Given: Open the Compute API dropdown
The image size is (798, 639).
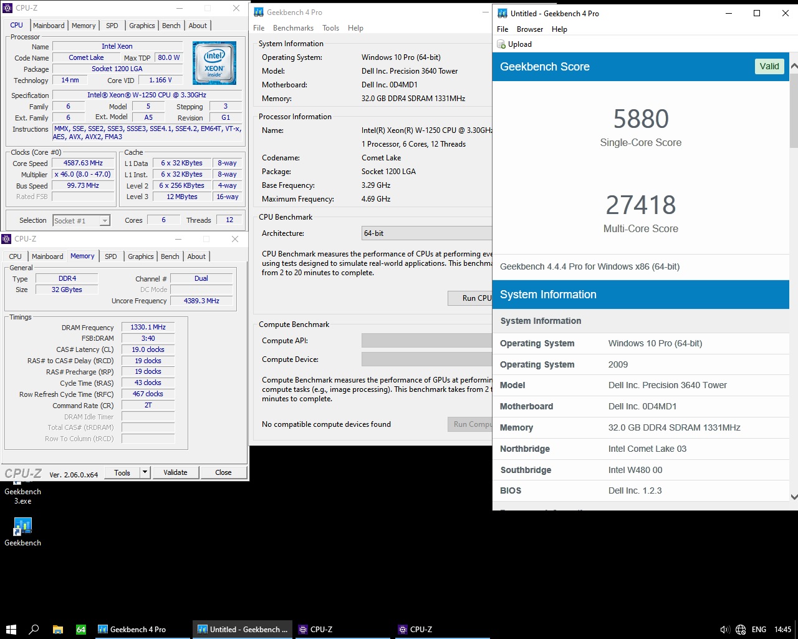Looking at the screenshot, I should click(x=427, y=341).
